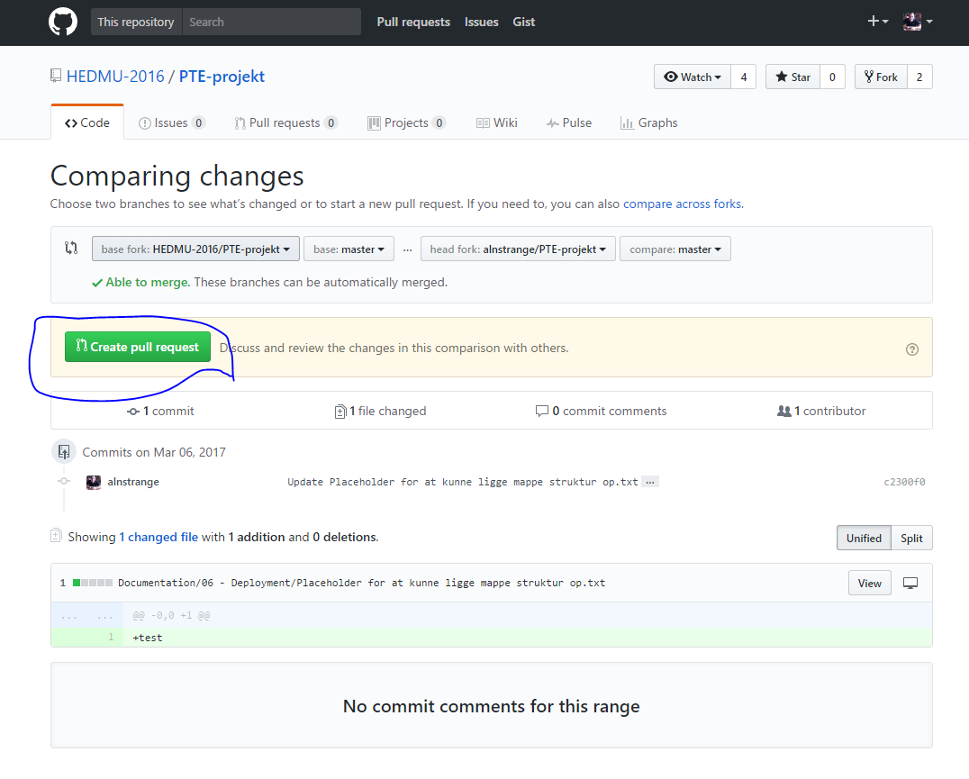View stargazers count 0

click(x=832, y=77)
